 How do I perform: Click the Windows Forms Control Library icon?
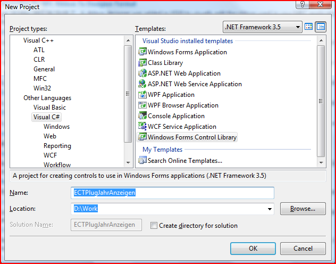tap(142, 137)
